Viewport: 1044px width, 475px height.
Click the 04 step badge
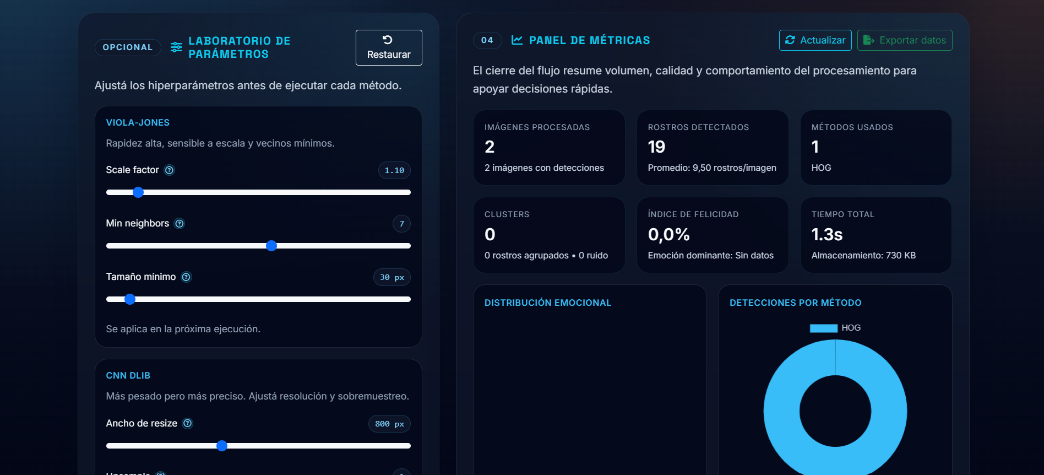click(x=487, y=40)
